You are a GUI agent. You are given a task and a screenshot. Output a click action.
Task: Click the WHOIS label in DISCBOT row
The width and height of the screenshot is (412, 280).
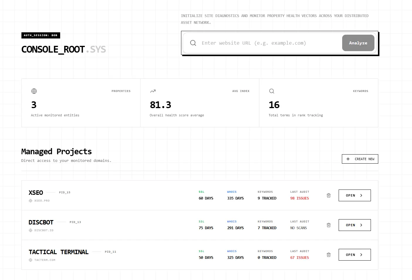[232, 222]
